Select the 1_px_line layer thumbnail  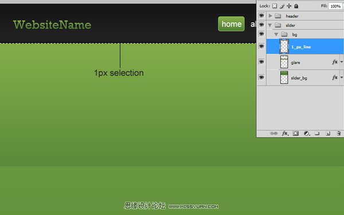click(284, 46)
